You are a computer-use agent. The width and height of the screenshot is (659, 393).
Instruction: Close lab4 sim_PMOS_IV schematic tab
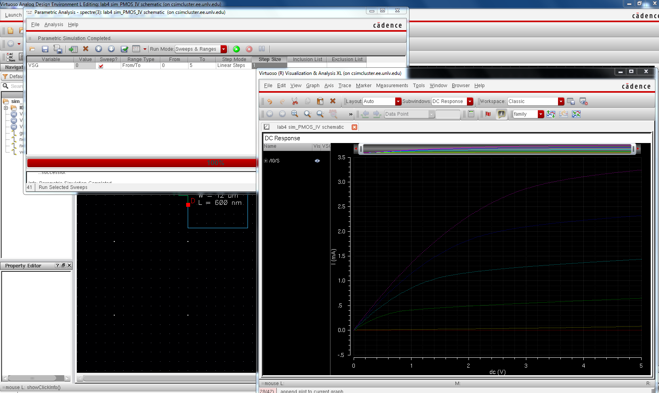[x=354, y=127]
